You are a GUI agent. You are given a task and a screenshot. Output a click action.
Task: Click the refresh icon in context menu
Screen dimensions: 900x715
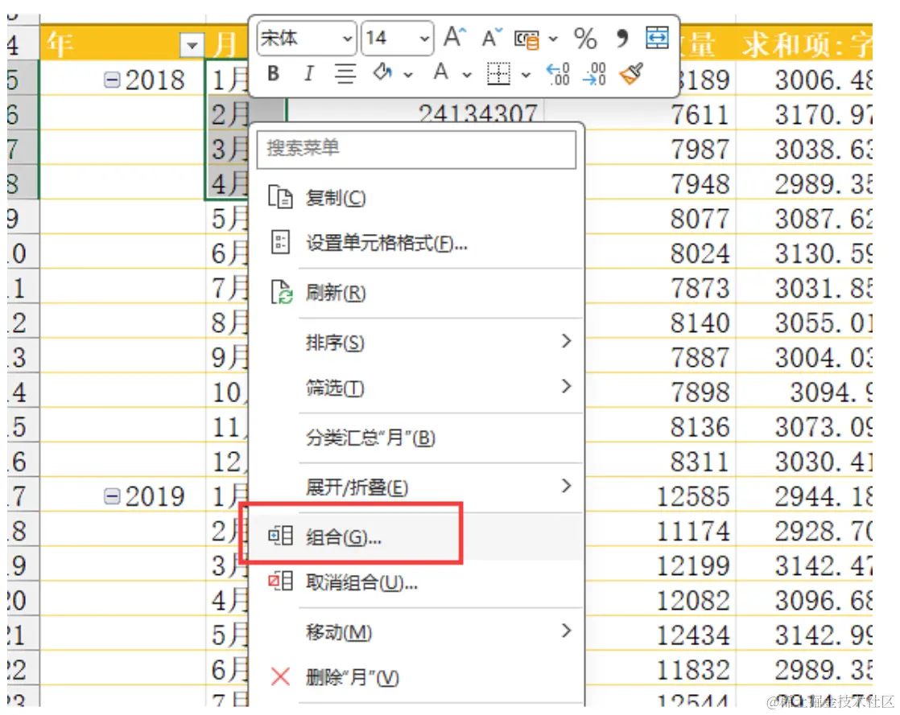281,292
